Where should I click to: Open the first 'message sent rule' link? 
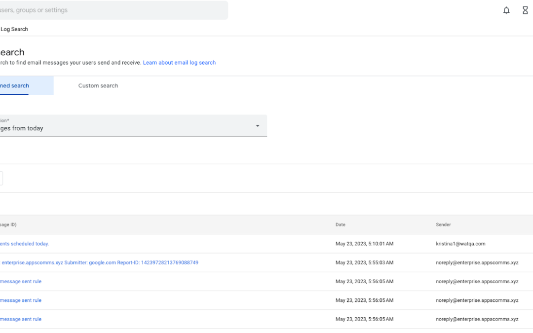click(x=21, y=281)
